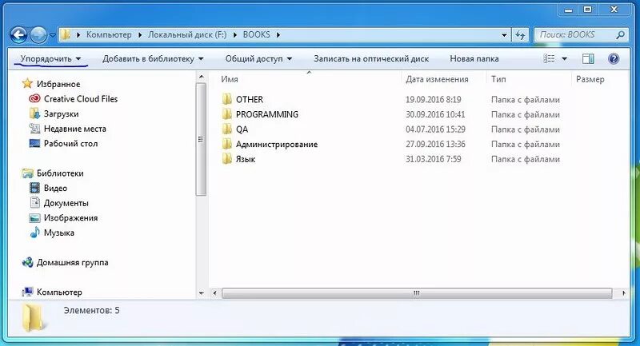Screen dimensions: 640x346
Task: Maximize the BOOKS Explorer window
Action: (x=587, y=10)
